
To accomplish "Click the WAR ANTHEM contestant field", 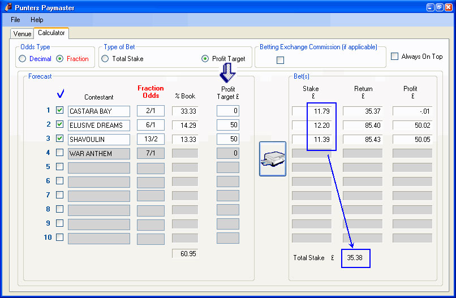I will click(99, 153).
